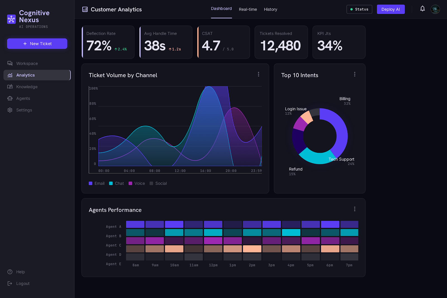The image size is (447, 298).
Task: Open the Deflection Rate KPI card
Action: 108,42
